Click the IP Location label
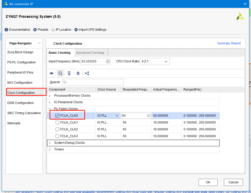Viewport: 251px width, 193px height. click(63, 30)
